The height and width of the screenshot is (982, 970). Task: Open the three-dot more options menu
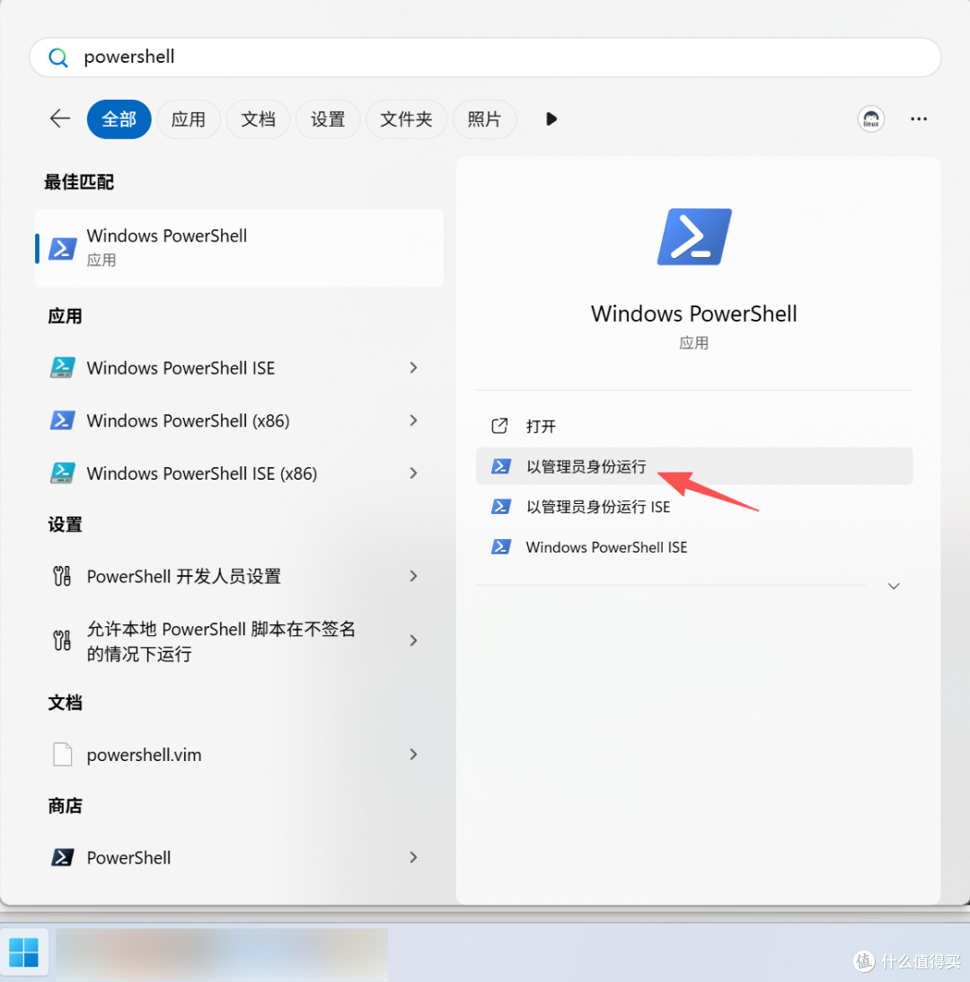[x=919, y=119]
